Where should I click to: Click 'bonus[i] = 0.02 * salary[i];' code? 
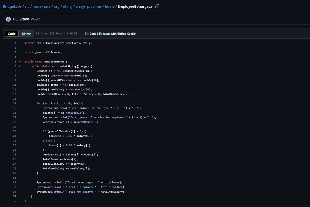[70, 145]
